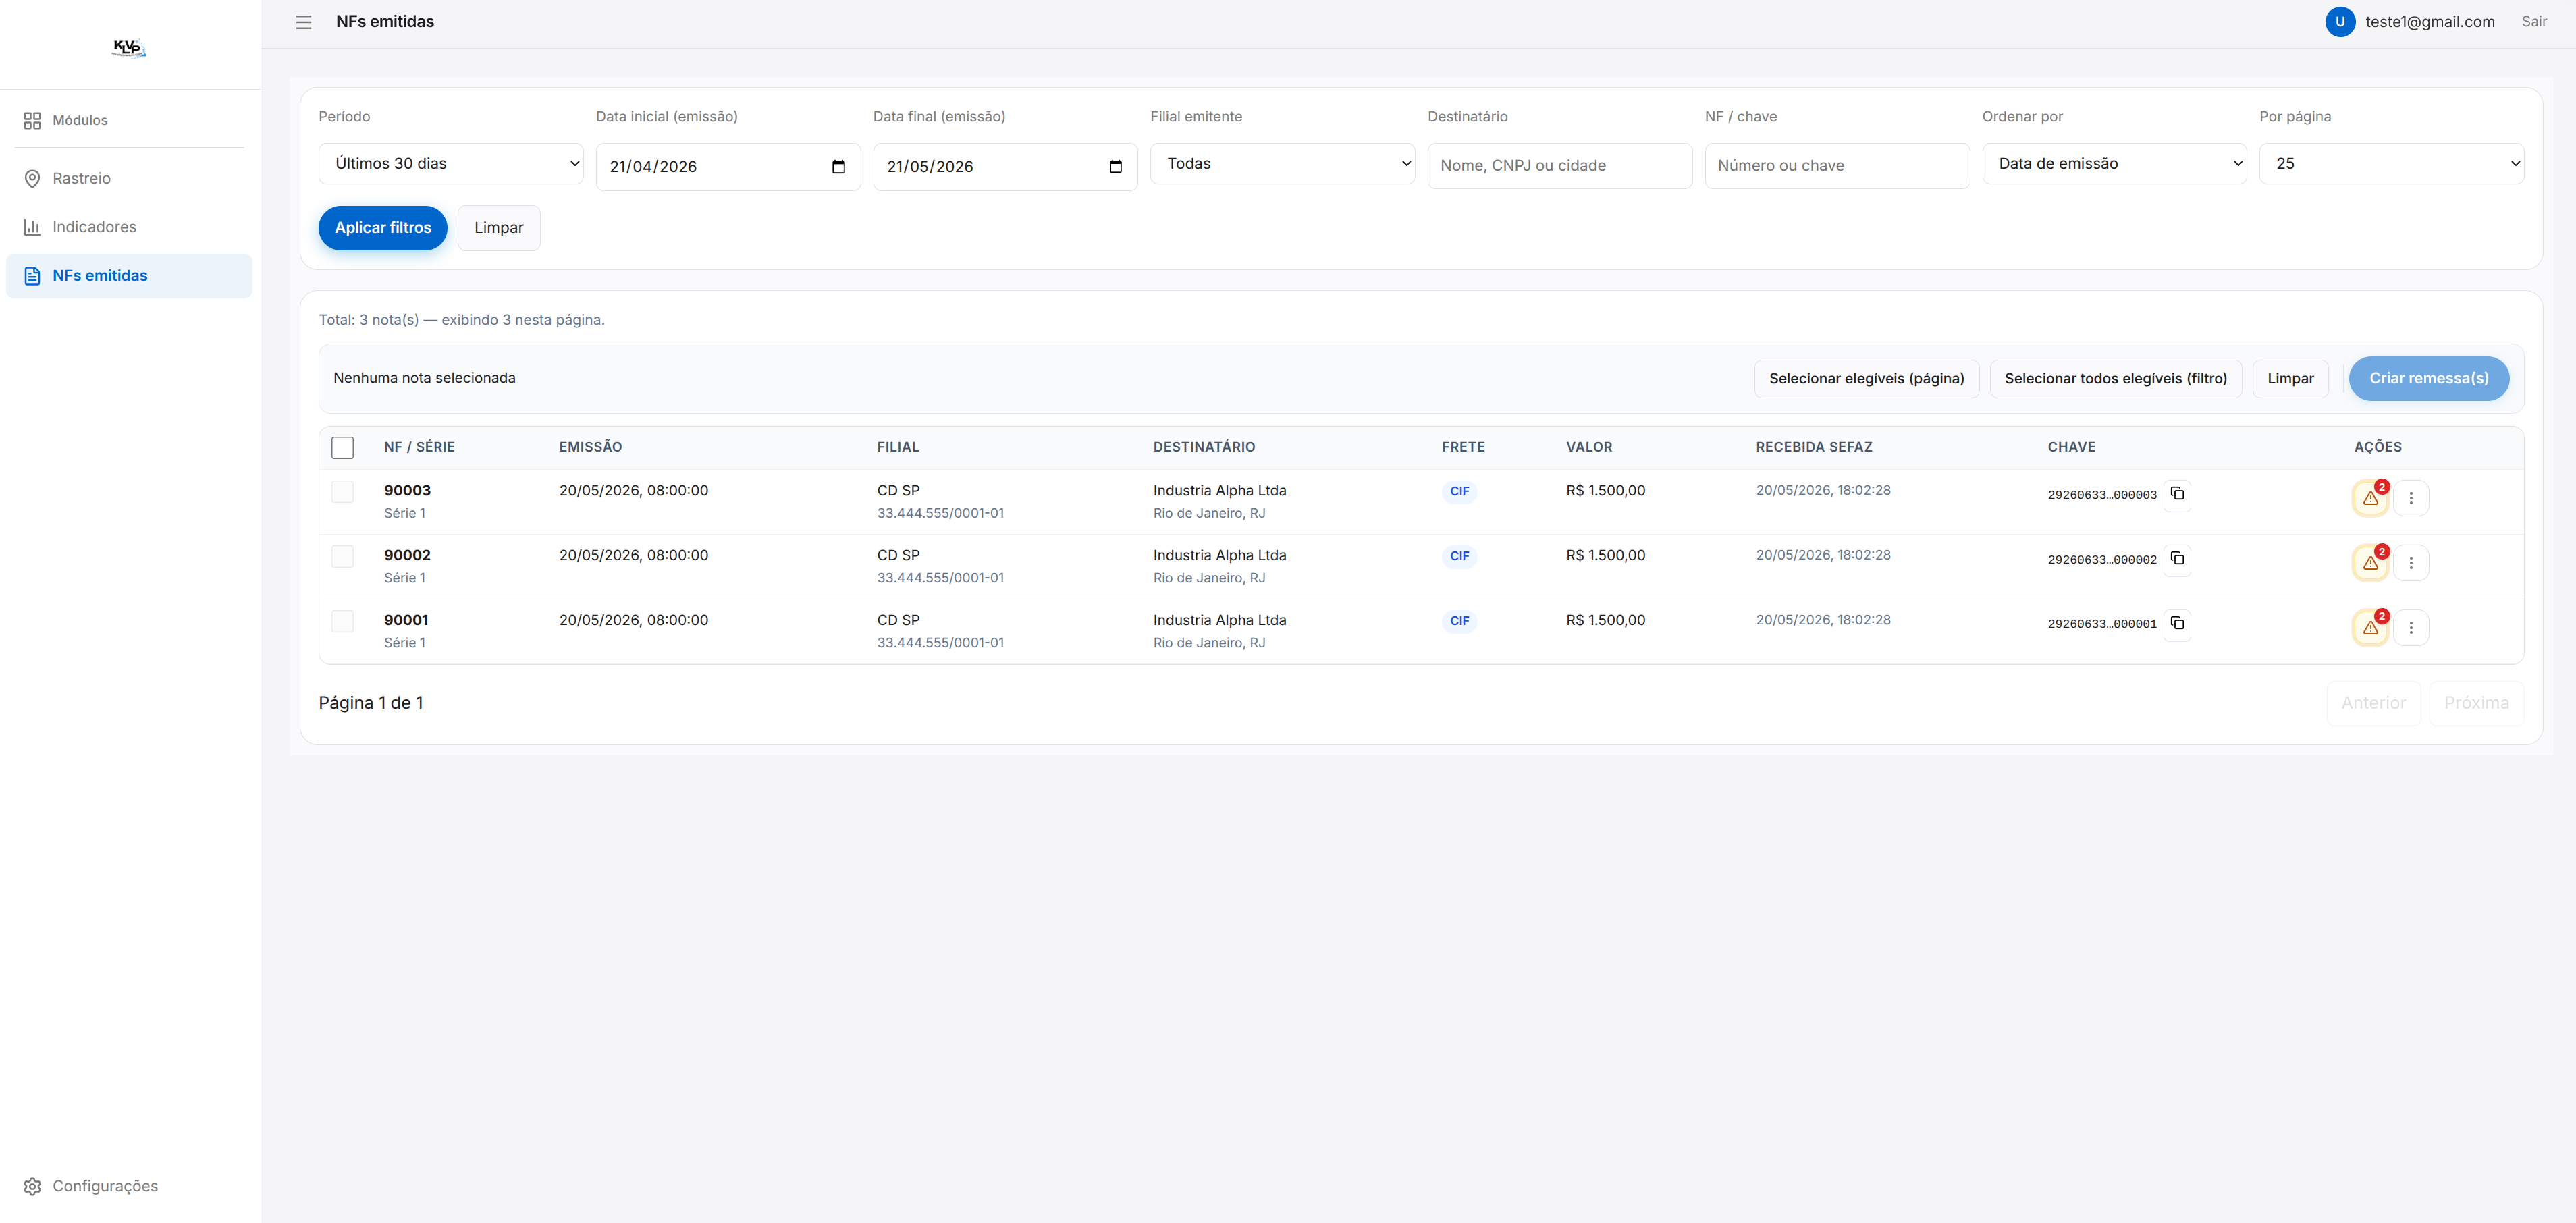Expand the Filial emitente dropdown
Viewport: 2576px width, 1223px height.
[x=1282, y=164]
